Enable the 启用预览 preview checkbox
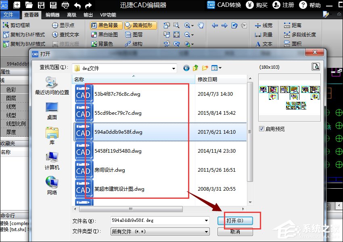343x242 pixels. click(x=262, y=129)
